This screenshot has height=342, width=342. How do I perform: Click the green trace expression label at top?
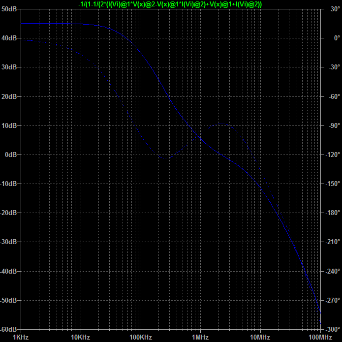click(170, 4)
